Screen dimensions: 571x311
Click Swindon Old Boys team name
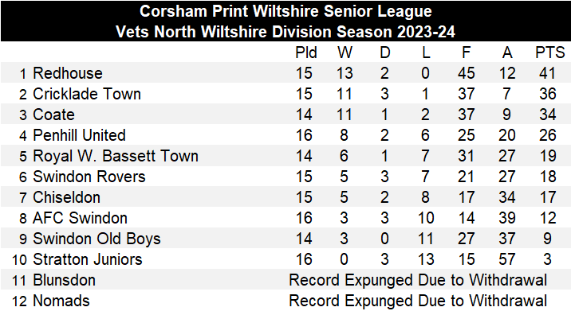pos(96,239)
